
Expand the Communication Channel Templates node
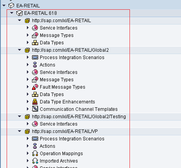(x=28, y=109)
